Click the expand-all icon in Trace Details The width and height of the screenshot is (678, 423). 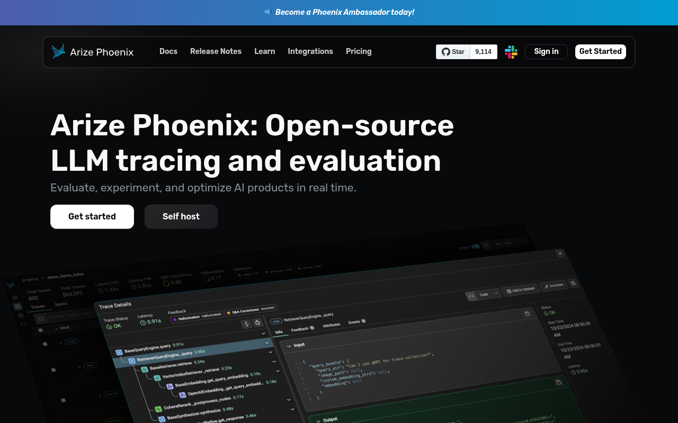(x=246, y=324)
